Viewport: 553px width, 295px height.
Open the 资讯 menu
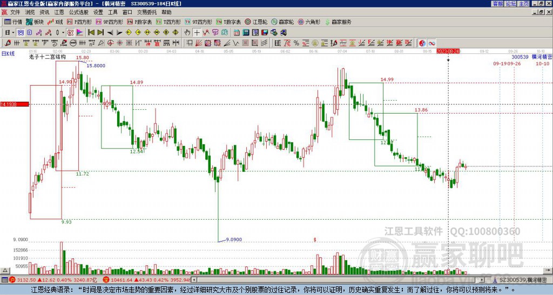tap(44, 12)
